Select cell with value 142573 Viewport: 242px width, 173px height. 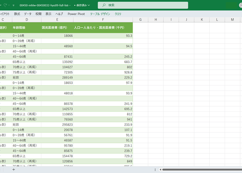(57, 109)
